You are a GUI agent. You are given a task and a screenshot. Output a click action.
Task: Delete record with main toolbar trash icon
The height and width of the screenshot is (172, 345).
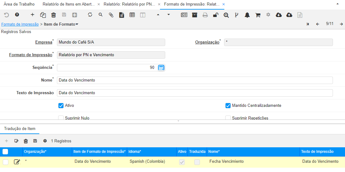(54, 15)
